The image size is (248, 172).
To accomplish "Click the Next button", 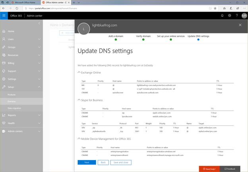I will coord(87,162).
